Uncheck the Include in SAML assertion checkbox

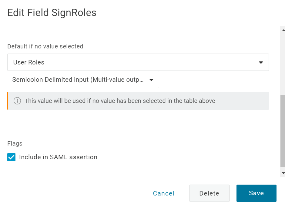12,157
